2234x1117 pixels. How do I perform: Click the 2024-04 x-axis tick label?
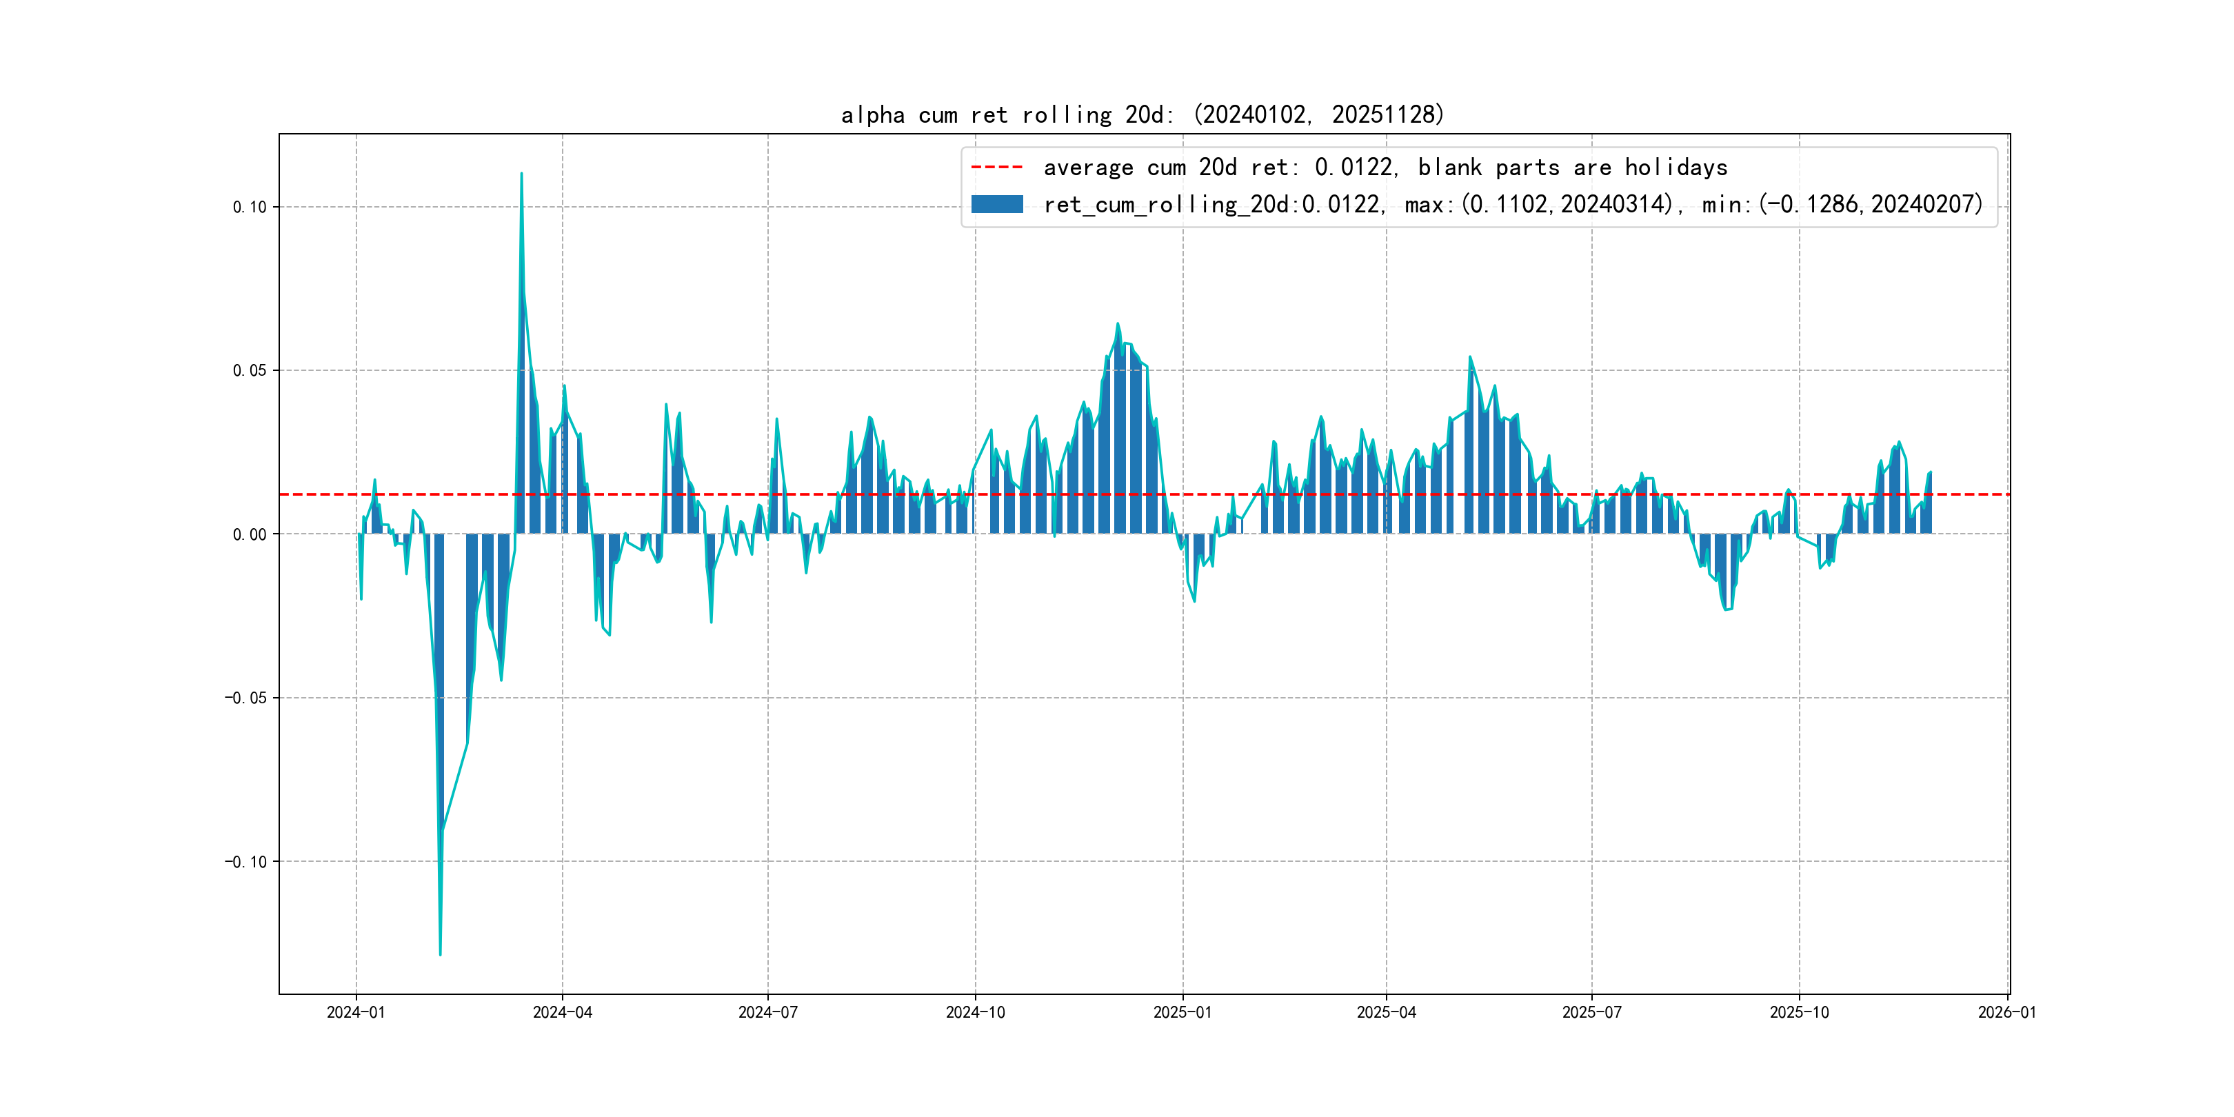[562, 1012]
